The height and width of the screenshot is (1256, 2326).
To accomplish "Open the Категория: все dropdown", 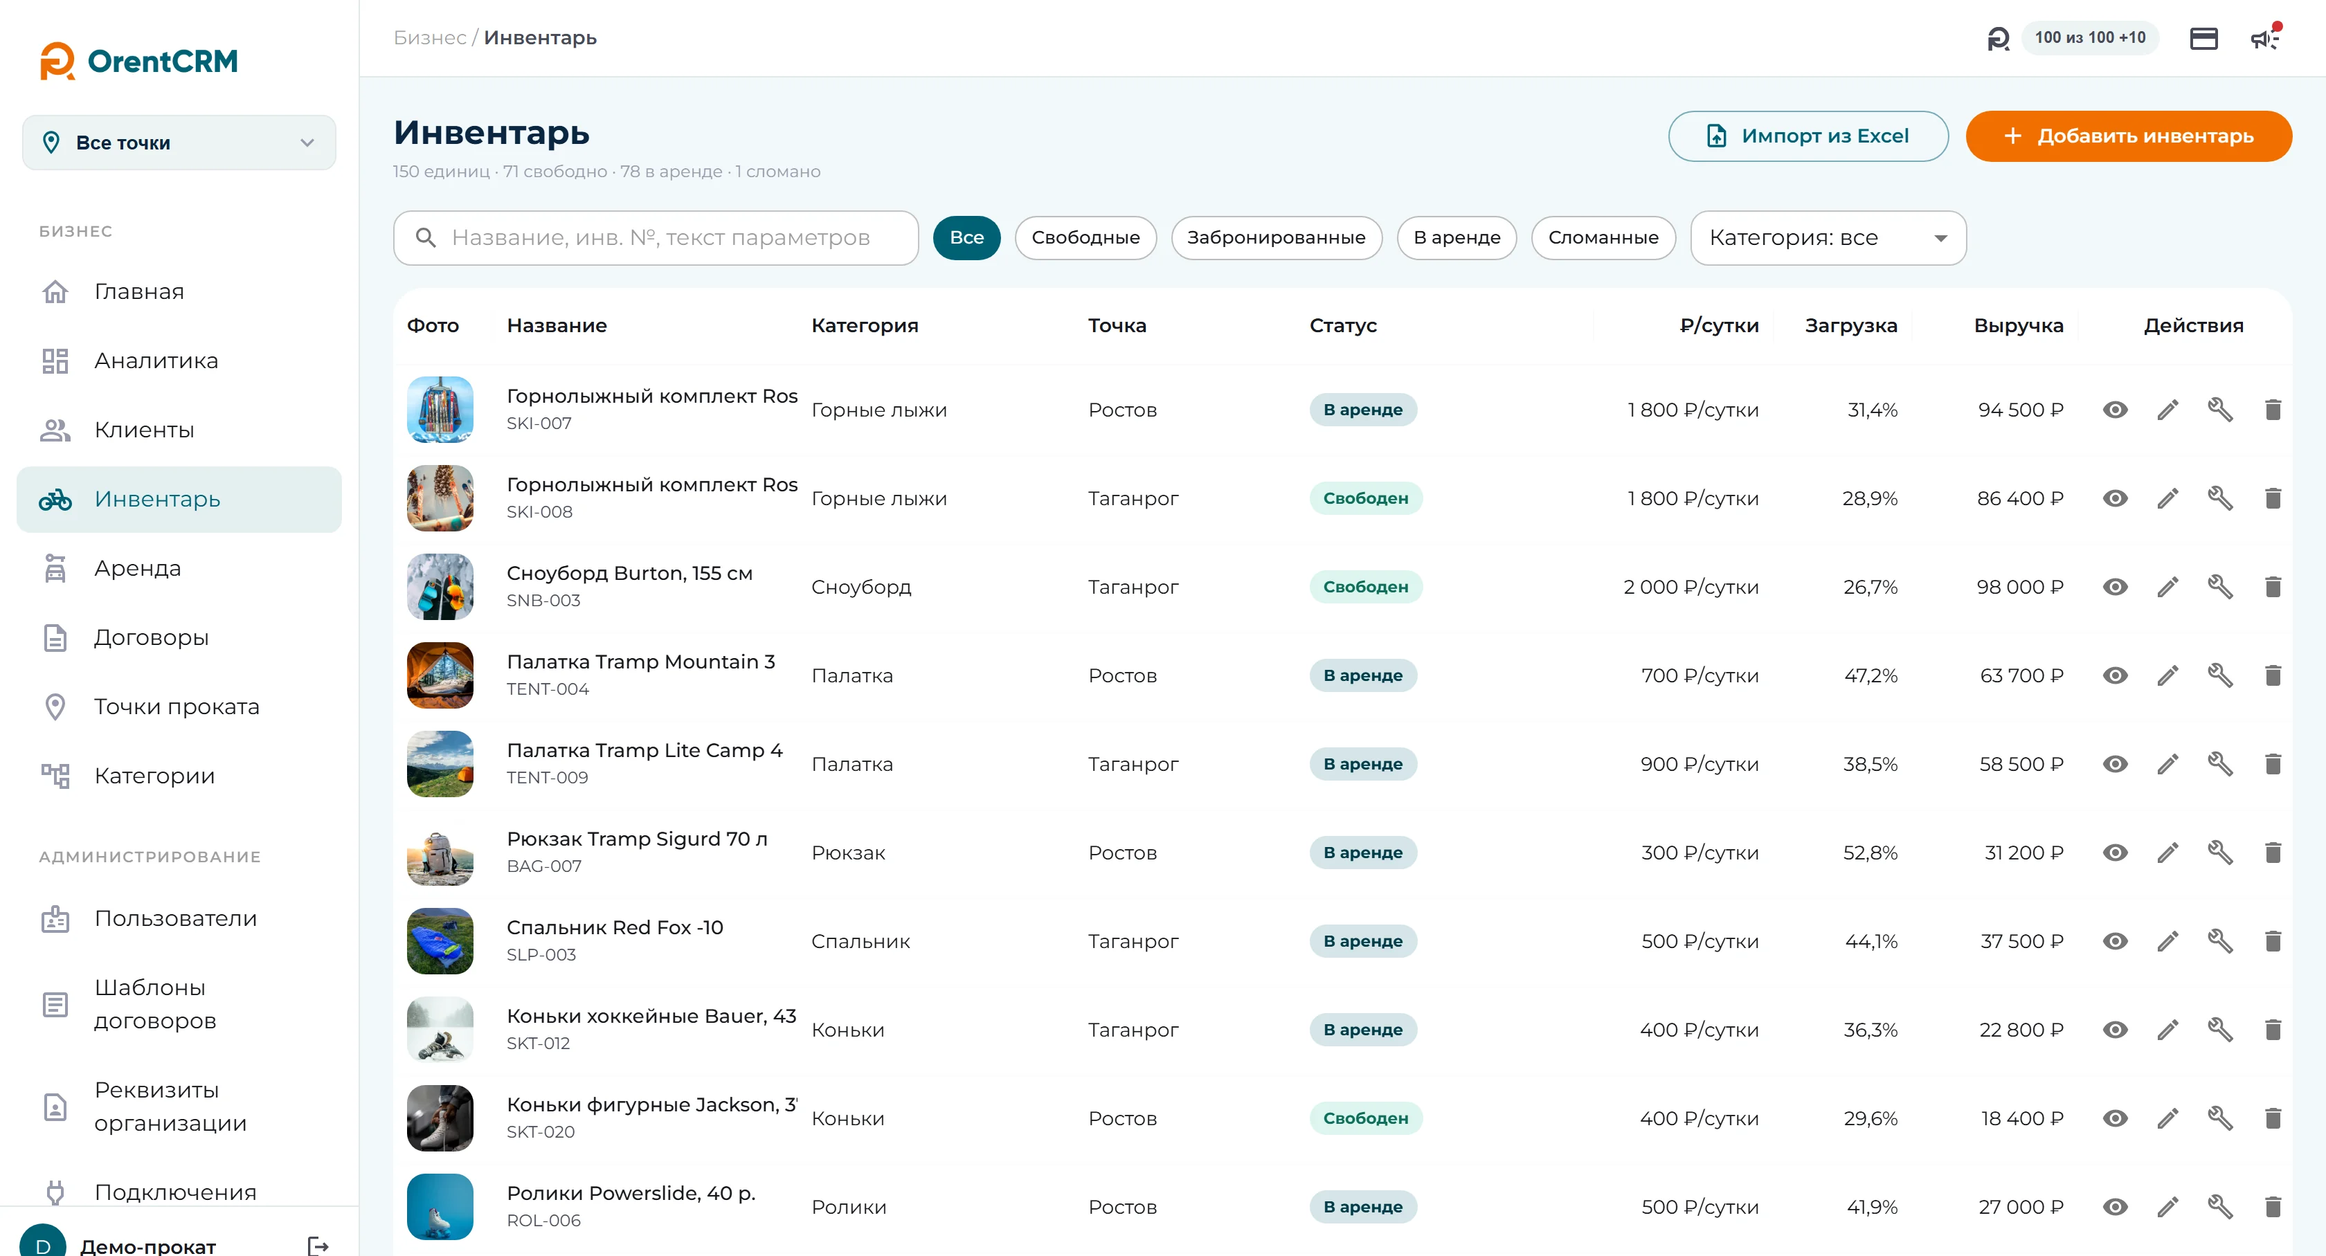I will 1828,237.
